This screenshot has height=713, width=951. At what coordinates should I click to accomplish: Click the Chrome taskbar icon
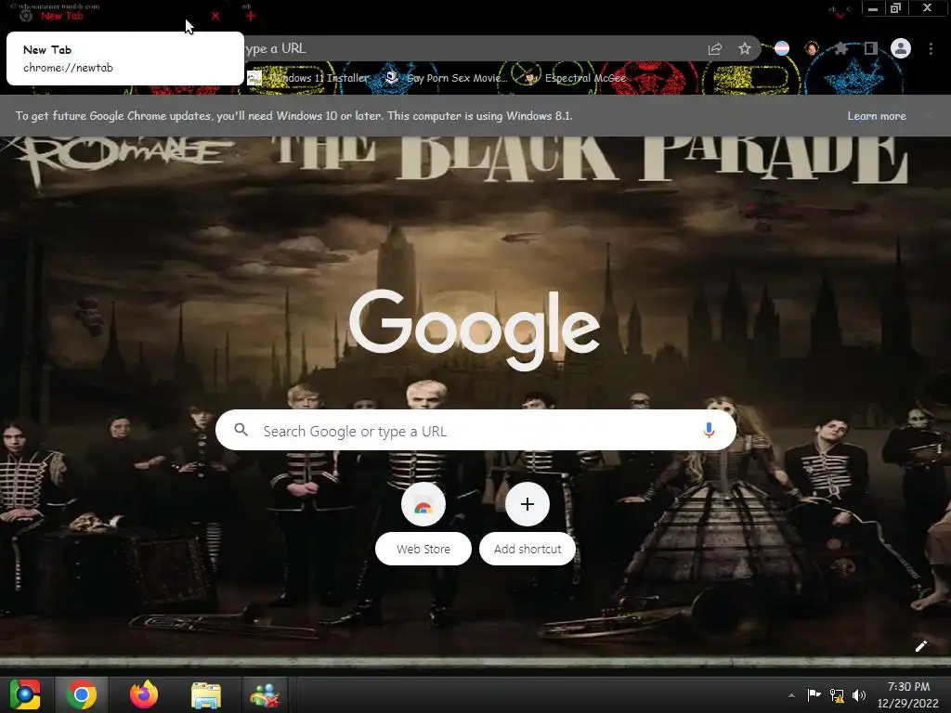[x=82, y=694]
